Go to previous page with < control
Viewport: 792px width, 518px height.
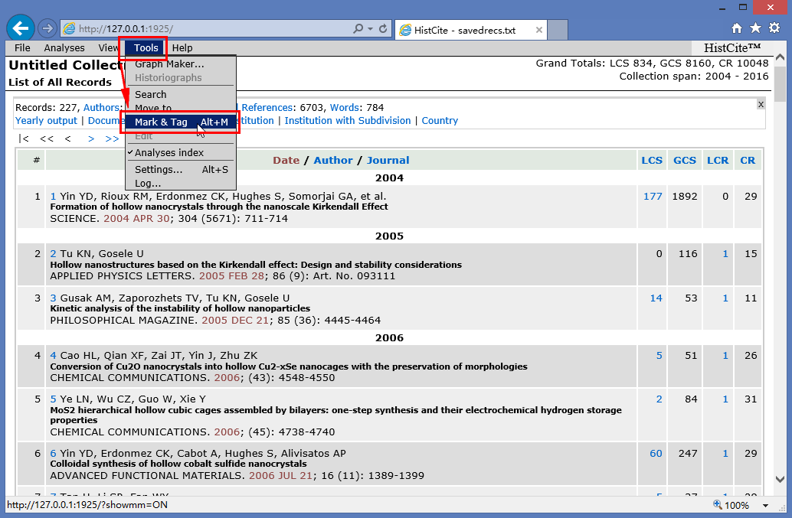click(x=67, y=138)
